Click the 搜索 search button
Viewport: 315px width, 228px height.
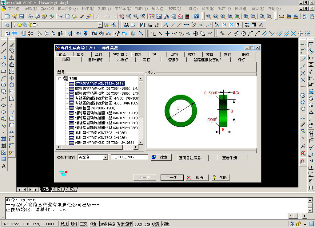point(161,157)
